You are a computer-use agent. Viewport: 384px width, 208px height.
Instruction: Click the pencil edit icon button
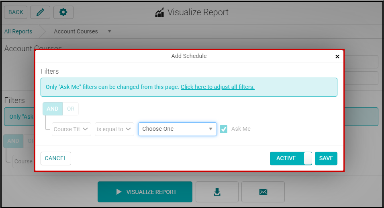pyautogui.click(x=40, y=12)
